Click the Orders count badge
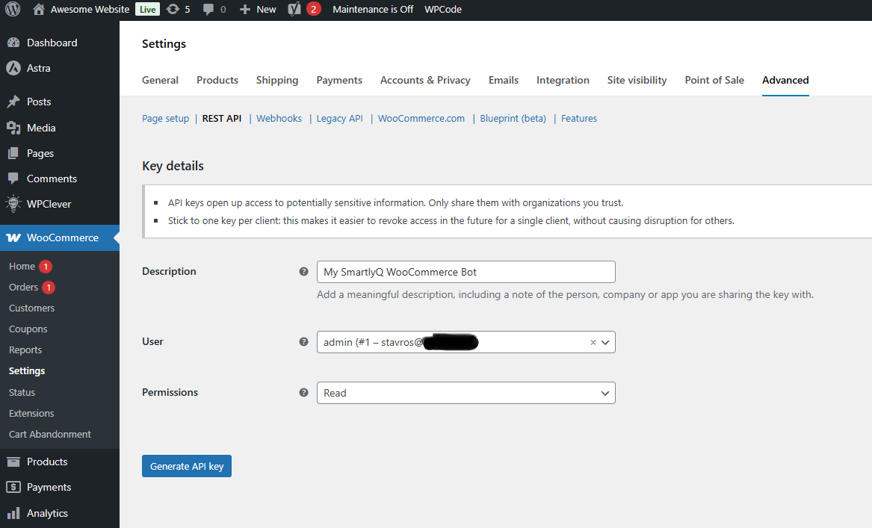 pos(49,288)
